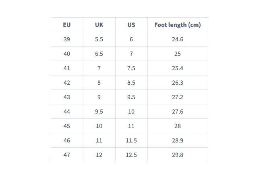The image size is (259, 177).
Task: Click the Foot length (cm) header
Action: coord(178,25)
